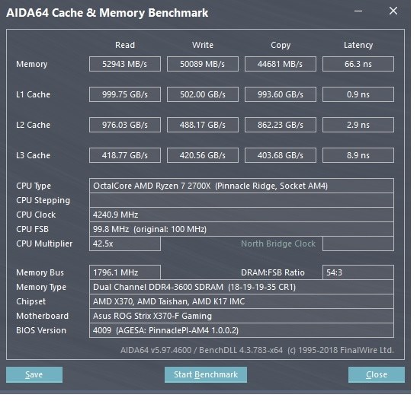This screenshot has height=401, width=417.
Task: Click the Memory Bus frequency field
Action: (125, 272)
